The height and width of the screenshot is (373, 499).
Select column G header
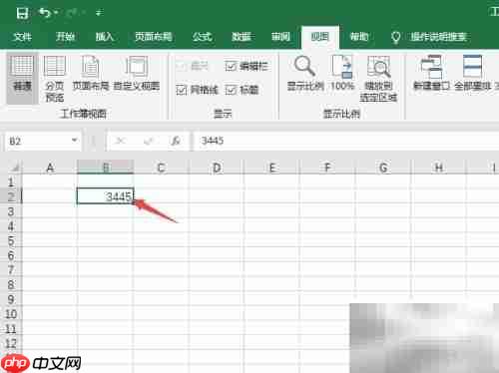tap(383, 168)
